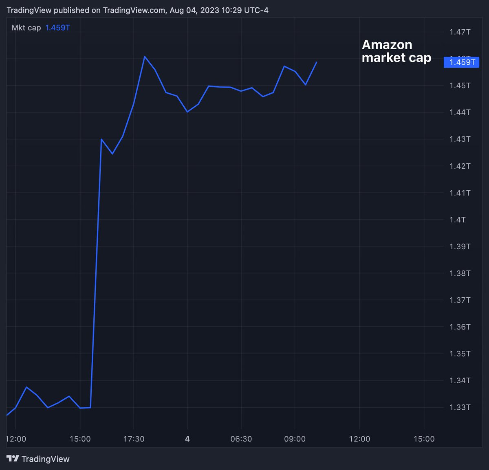Click the first 15:00 time axis label

[x=80, y=439]
